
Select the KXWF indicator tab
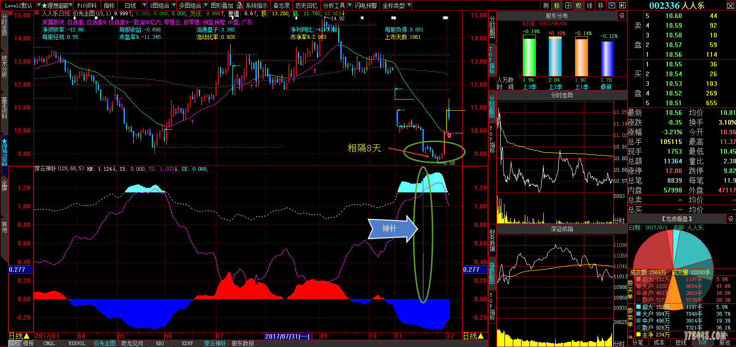pos(187,343)
